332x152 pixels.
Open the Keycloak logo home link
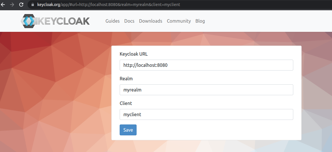pos(55,21)
